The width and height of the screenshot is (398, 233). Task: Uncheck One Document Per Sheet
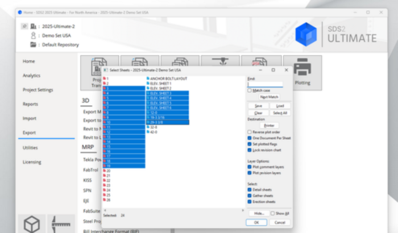click(x=250, y=138)
